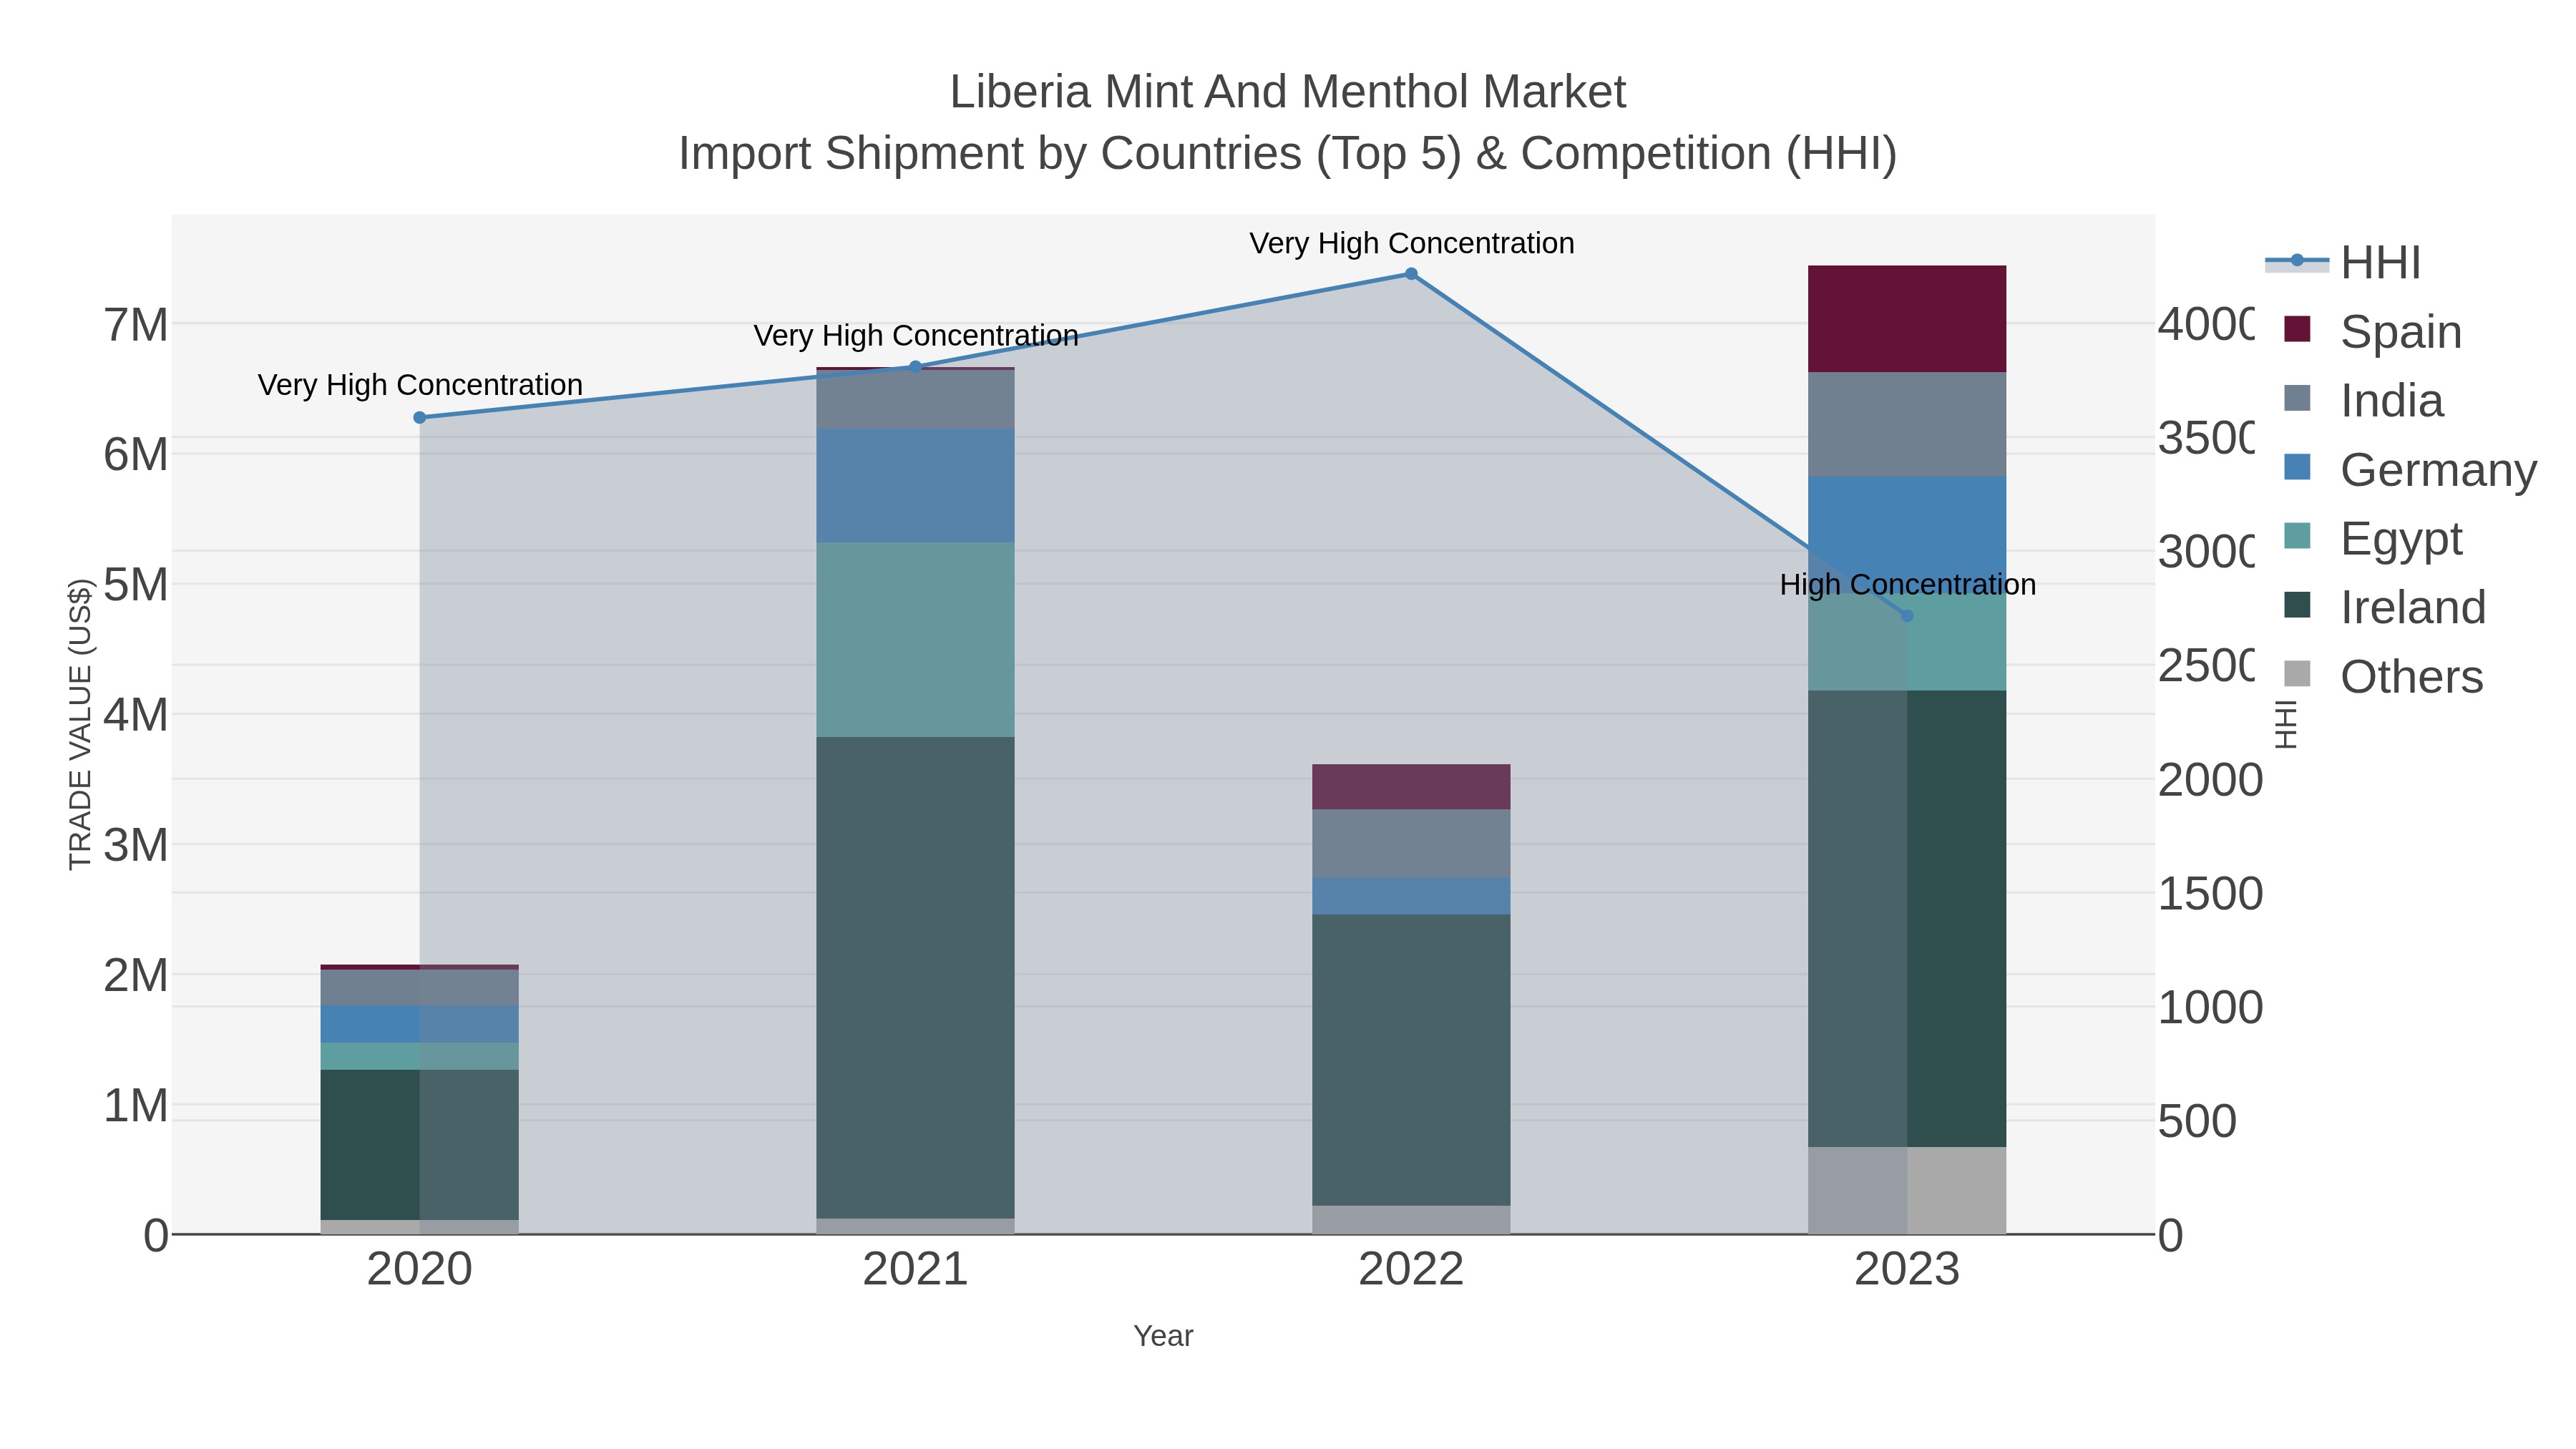Click the 2021 x-axis label
Image resolution: width=2576 pixels, height=1449 pixels.
click(x=915, y=1270)
